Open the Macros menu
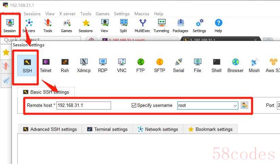This screenshot has height=164, width=280. click(x=142, y=14)
